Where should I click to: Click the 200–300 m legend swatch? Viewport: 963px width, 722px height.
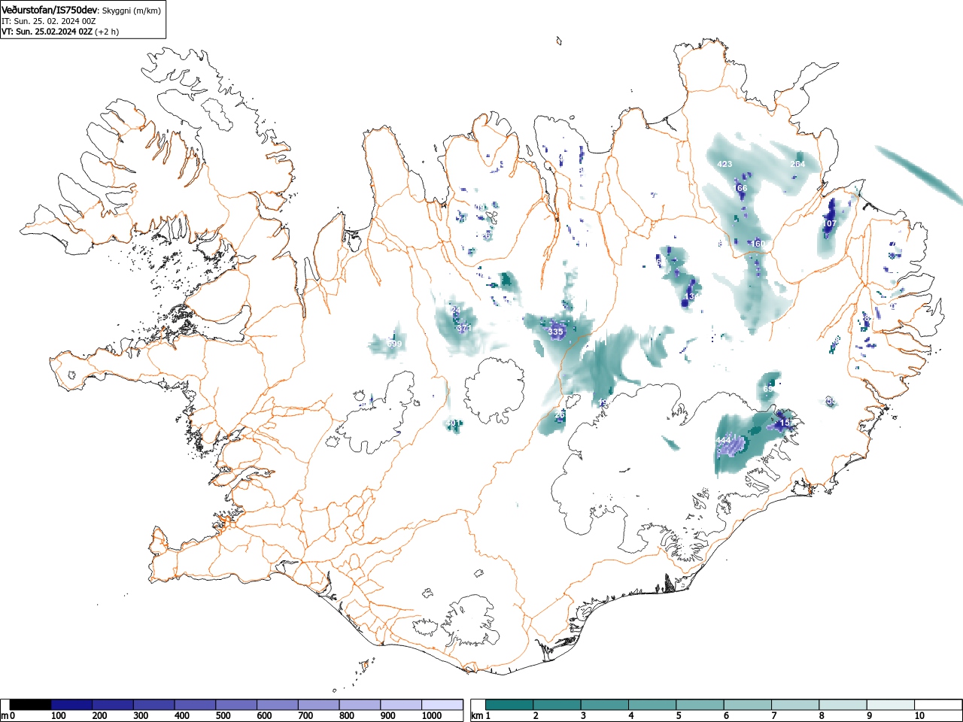click(x=113, y=705)
